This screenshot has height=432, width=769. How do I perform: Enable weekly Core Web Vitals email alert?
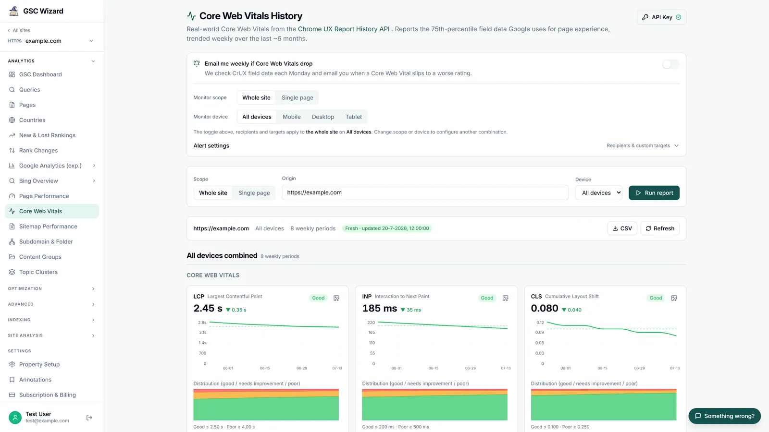[670, 64]
